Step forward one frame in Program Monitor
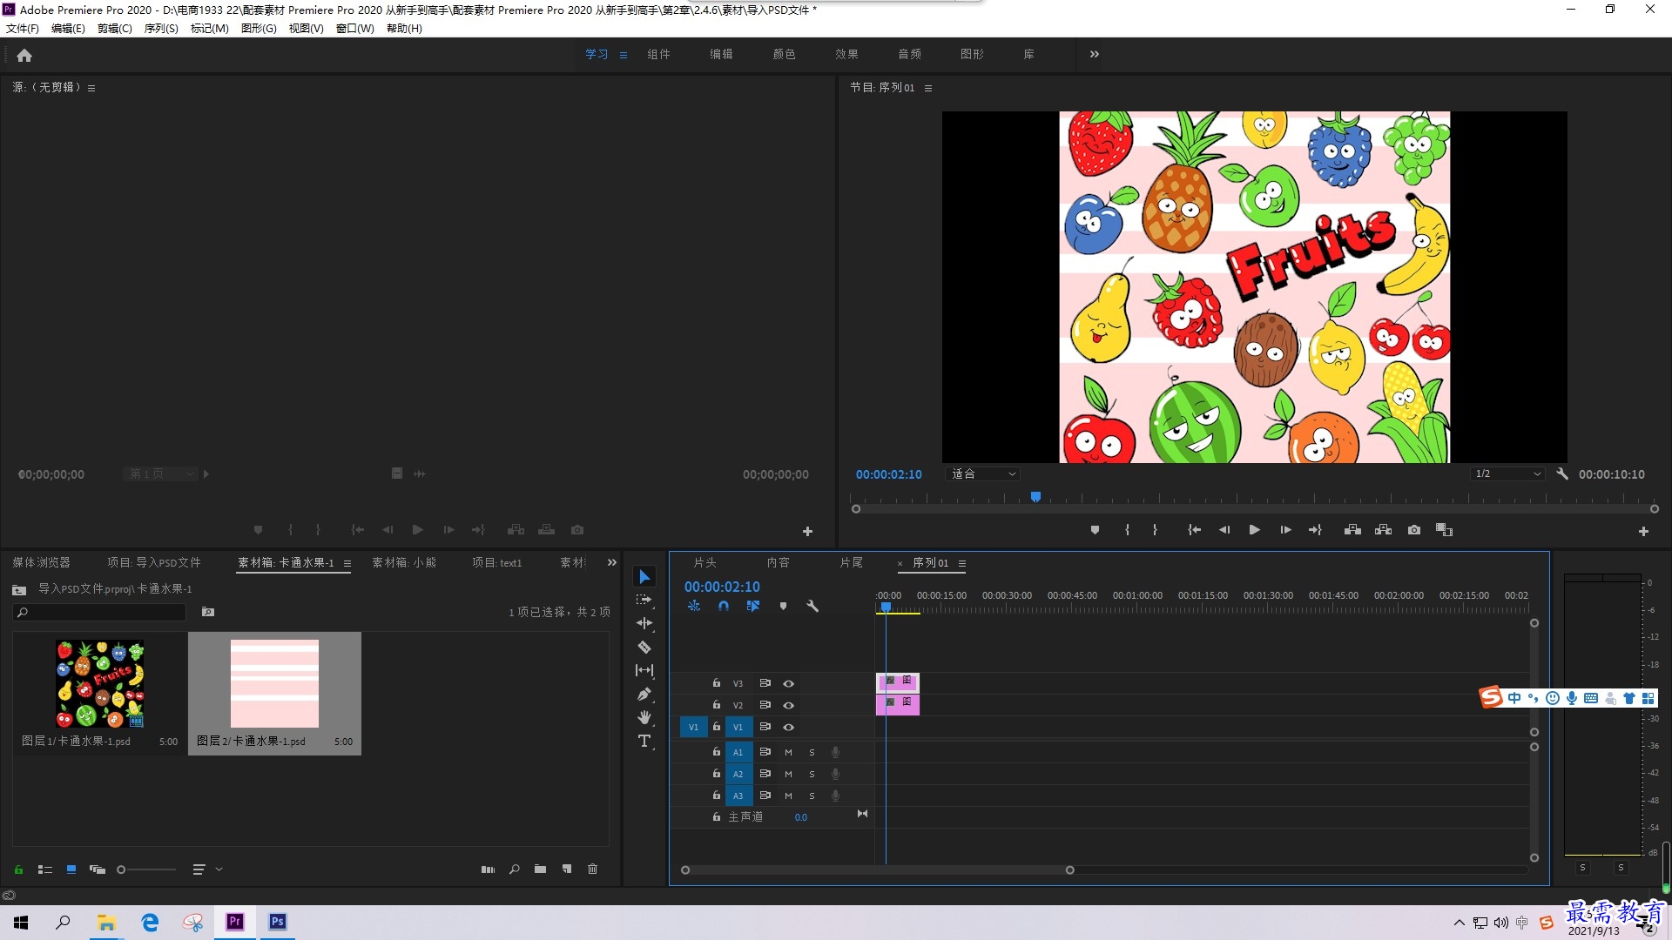 [1285, 530]
